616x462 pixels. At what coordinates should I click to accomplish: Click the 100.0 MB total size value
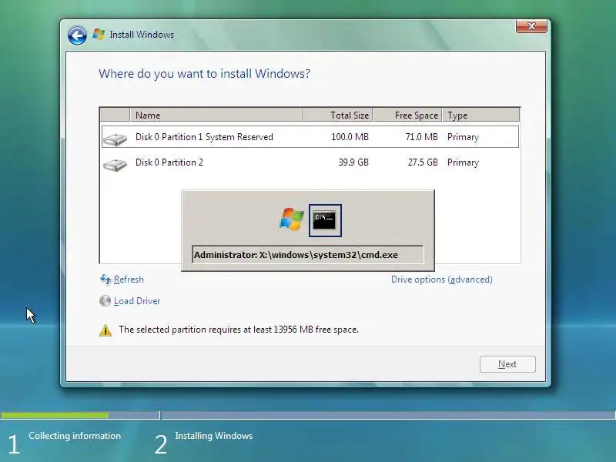click(350, 137)
